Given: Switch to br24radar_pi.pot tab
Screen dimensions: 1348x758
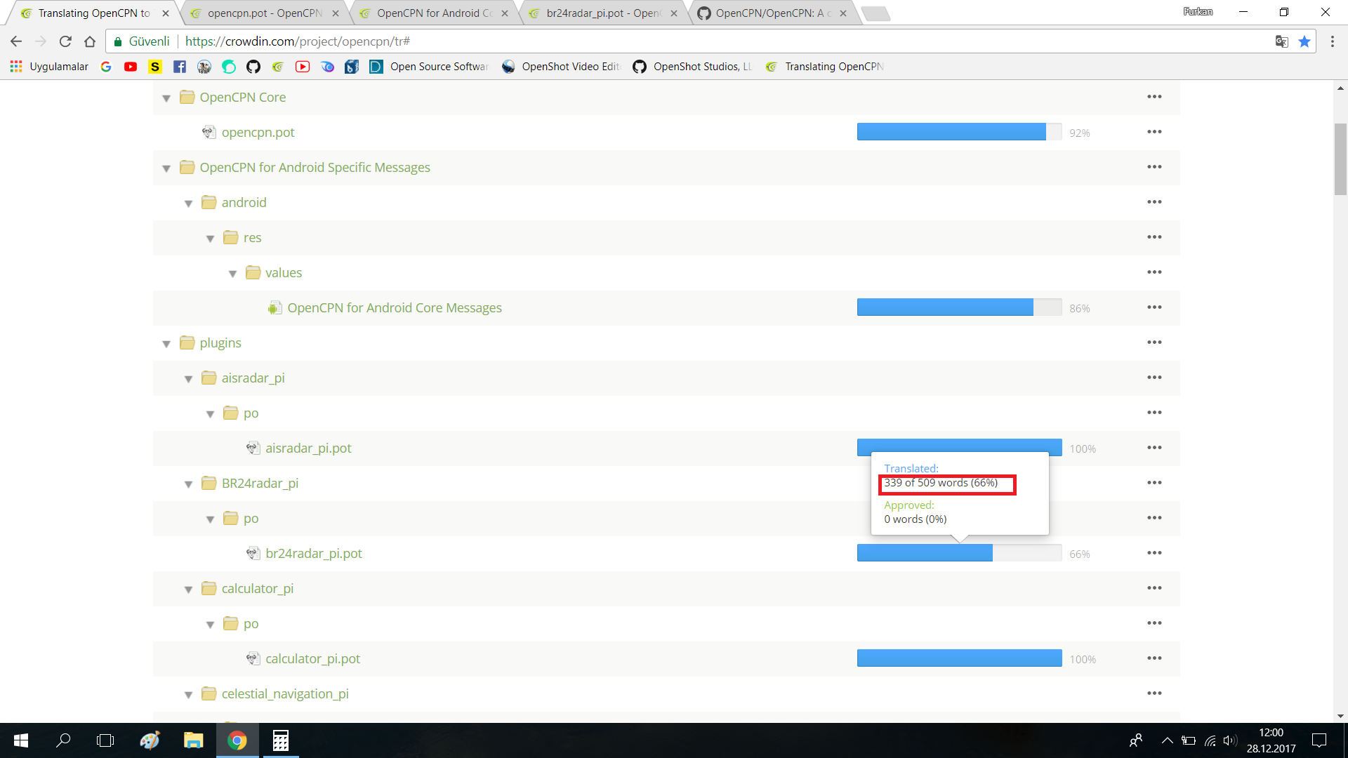Looking at the screenshot, I should coord(602,13).
